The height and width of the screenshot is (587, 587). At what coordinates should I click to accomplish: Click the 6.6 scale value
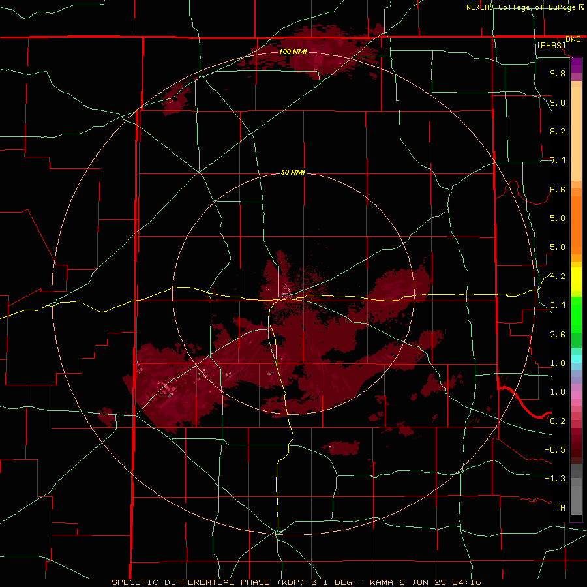click(x=558, y=189)
